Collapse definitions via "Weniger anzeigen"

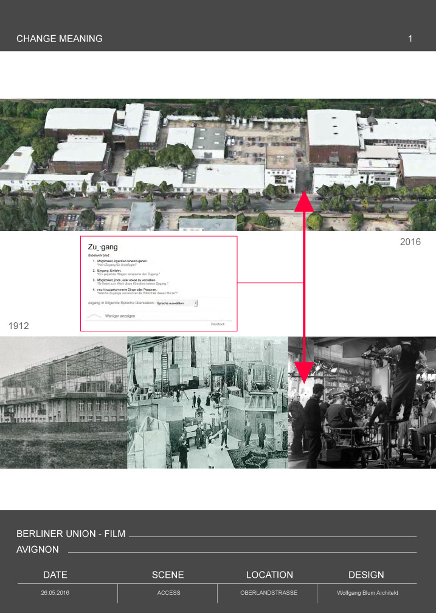tap(120, 316)
